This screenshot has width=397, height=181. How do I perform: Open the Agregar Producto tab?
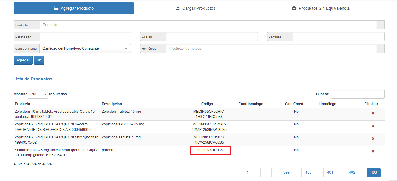[74, 8]
